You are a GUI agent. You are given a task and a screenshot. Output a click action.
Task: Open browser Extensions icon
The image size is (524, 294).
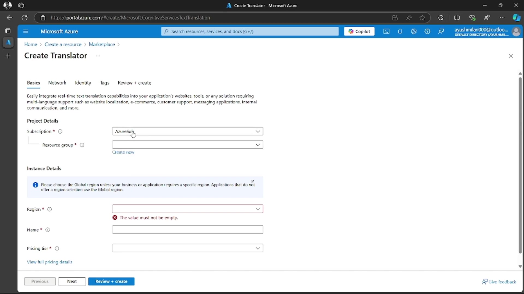(x=440, y=18)
